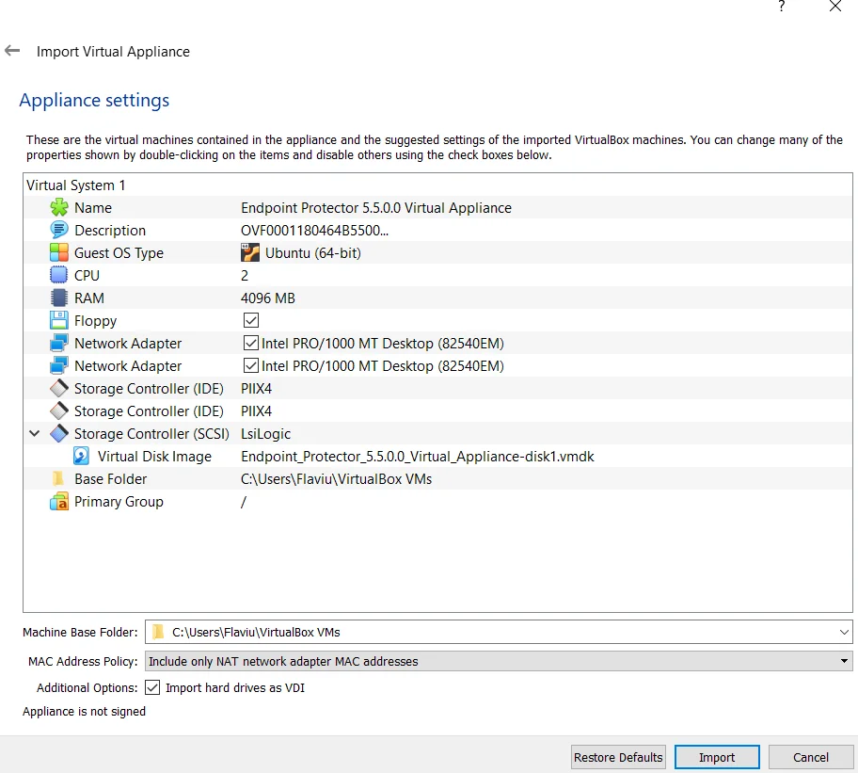
Task: Toggle the Floppy checkbox
Action: pos(251,320)
